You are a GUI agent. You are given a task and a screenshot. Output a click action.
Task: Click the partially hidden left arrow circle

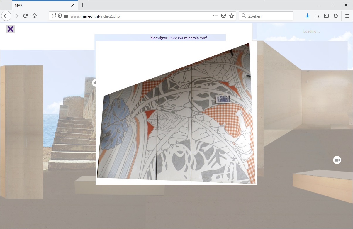click(x=94, y=83)
